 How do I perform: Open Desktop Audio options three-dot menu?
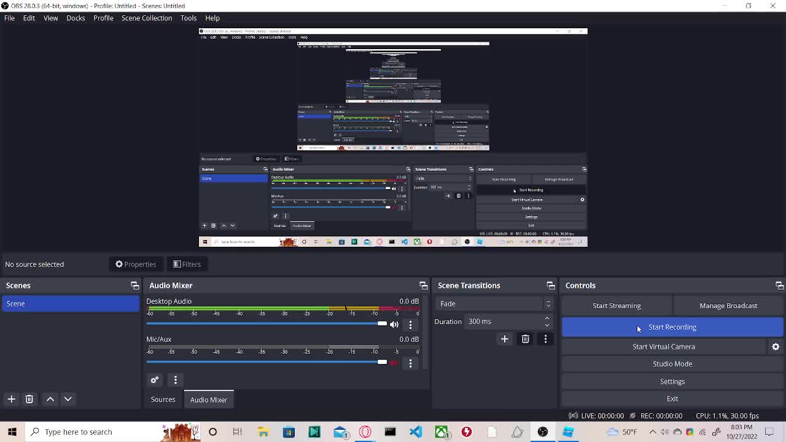pos(410,325)
